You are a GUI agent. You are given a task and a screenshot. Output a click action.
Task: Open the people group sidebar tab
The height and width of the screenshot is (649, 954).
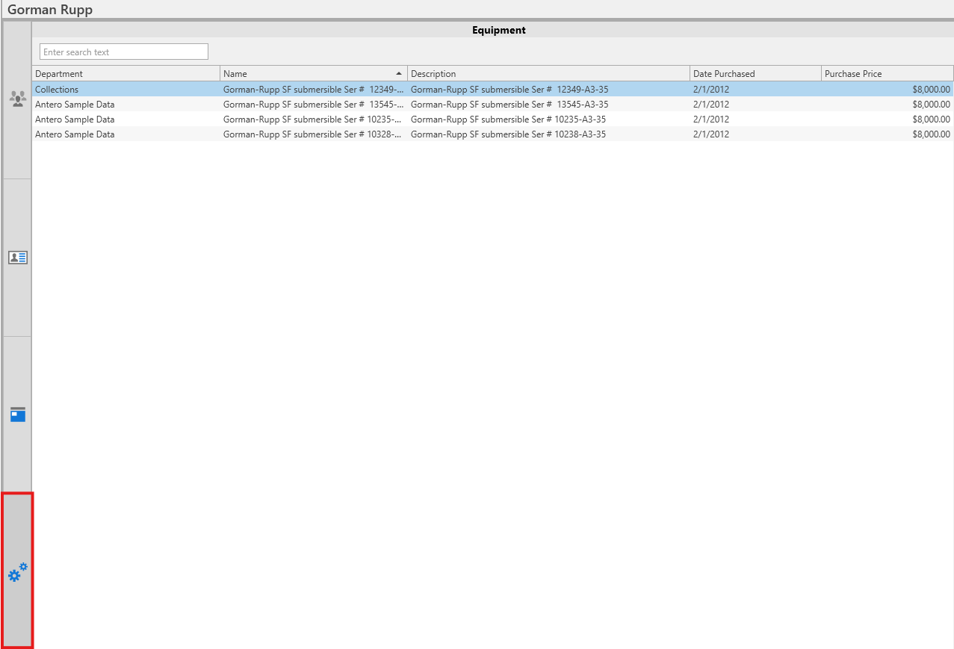(17, 99)
